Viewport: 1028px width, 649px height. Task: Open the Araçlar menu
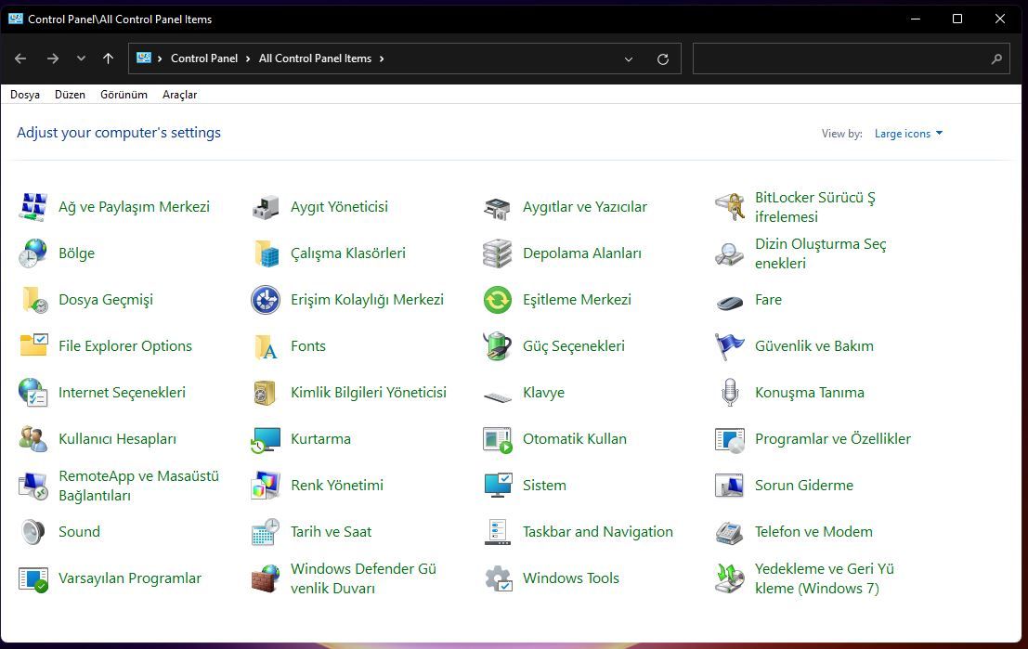(x=179, y=95)
